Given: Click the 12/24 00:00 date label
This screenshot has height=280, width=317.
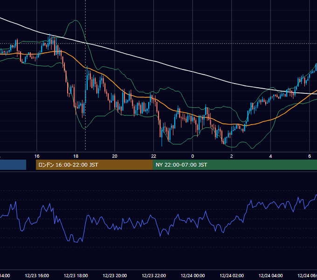Looking at the screenshot, I should [x=193, y=276].
